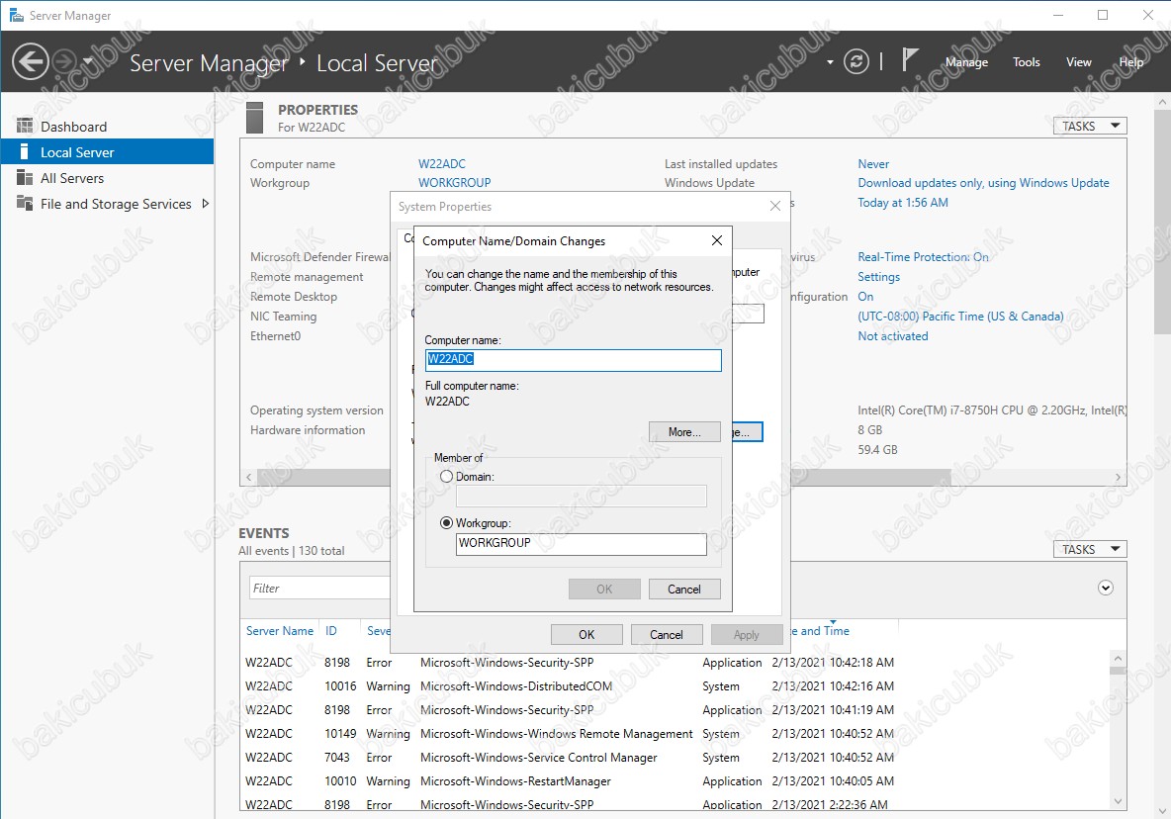Select All Servers in sidebar
The width and height of the screenshot is (1171, 819).
click(107, 178)
